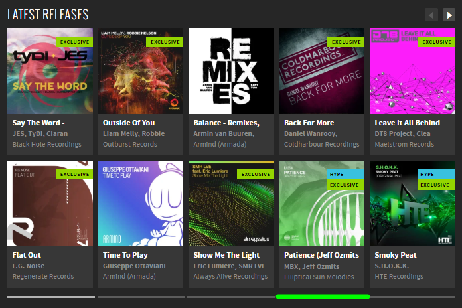This screenshot has height=308, width=462.
Task: Open label 'HTE Recordings'
Action: tap(399, 276)
